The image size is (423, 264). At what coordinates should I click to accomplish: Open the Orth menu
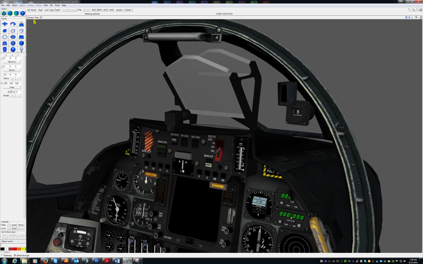pyautogui.click(x=46, y=5)
